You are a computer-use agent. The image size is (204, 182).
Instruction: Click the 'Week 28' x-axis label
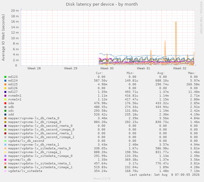[x=34, y=68]
